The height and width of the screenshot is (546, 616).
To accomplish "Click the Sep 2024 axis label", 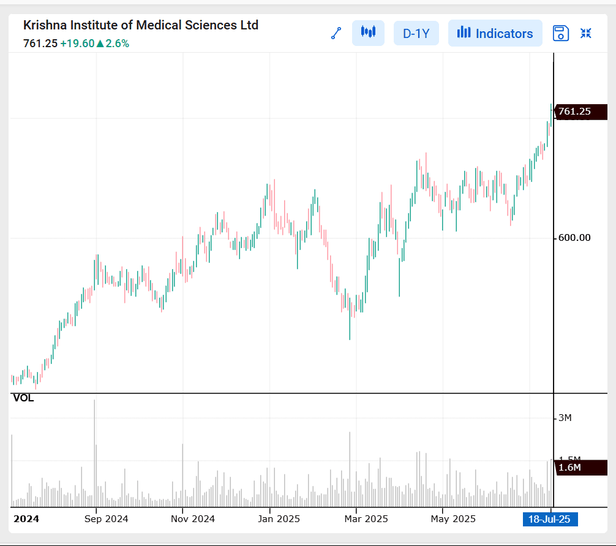I will 106,519.
